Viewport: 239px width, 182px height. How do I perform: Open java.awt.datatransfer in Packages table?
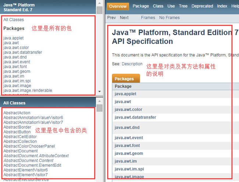[x=135, y=117]
